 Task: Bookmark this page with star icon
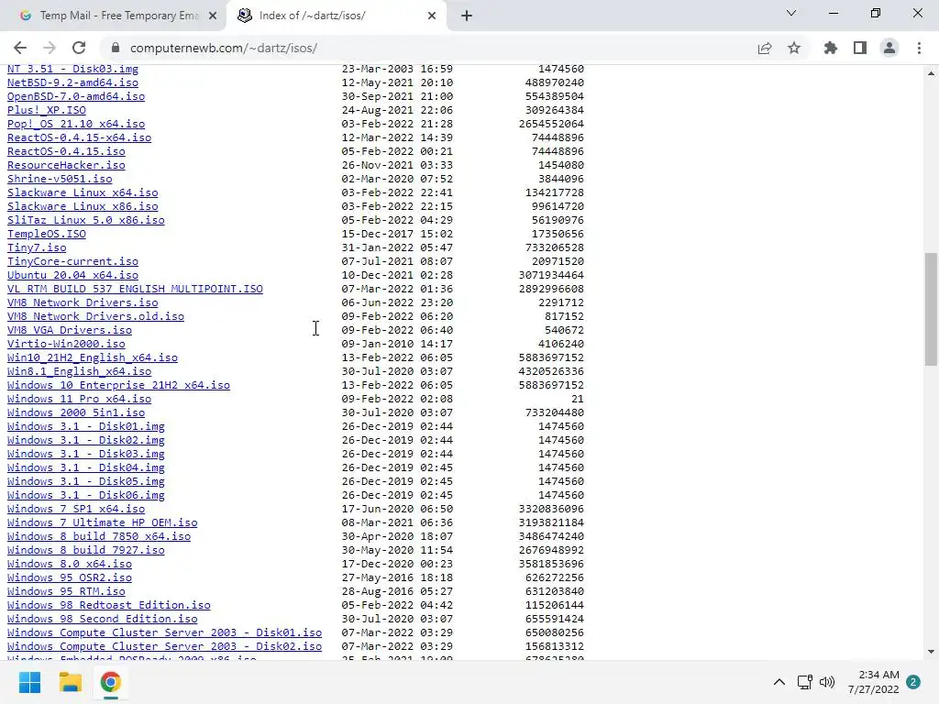coord(794,48)
